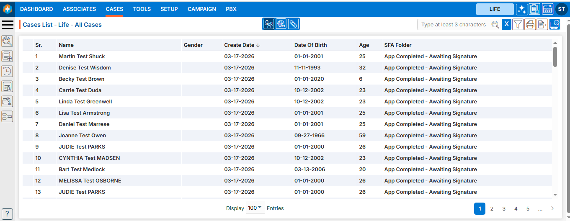Click the printer icon to print list
The height and width of the screenshot is (221, 570).
(x=530, y=25)
